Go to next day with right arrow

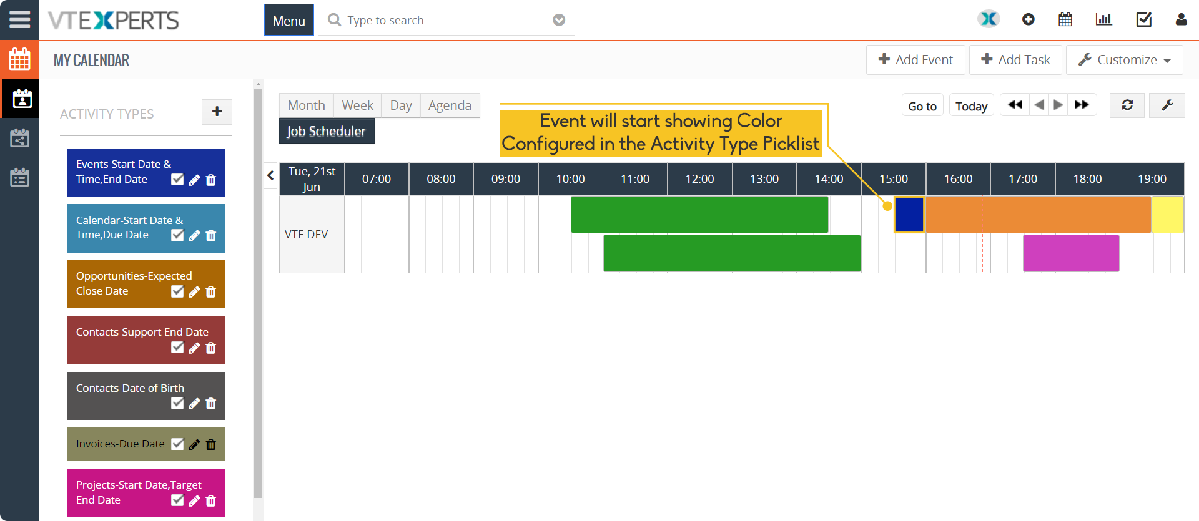coord(1058,105)
